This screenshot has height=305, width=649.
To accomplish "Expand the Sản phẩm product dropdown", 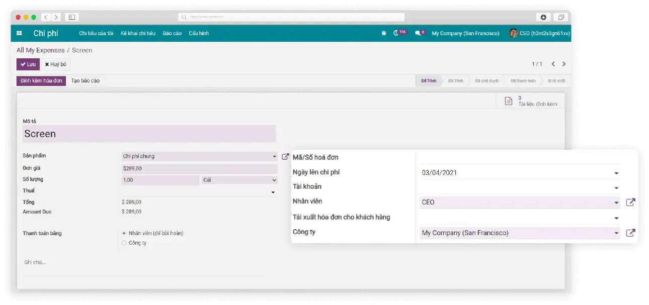I will tap(274, 157).
